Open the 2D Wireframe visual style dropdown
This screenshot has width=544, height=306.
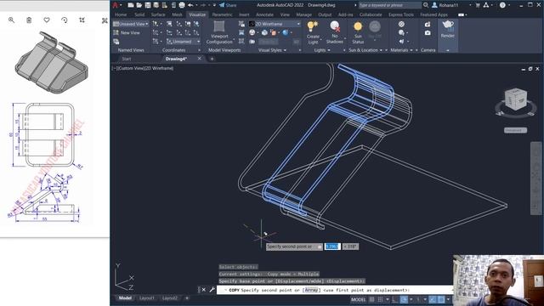pyautogui.click(x=275, y=24)
